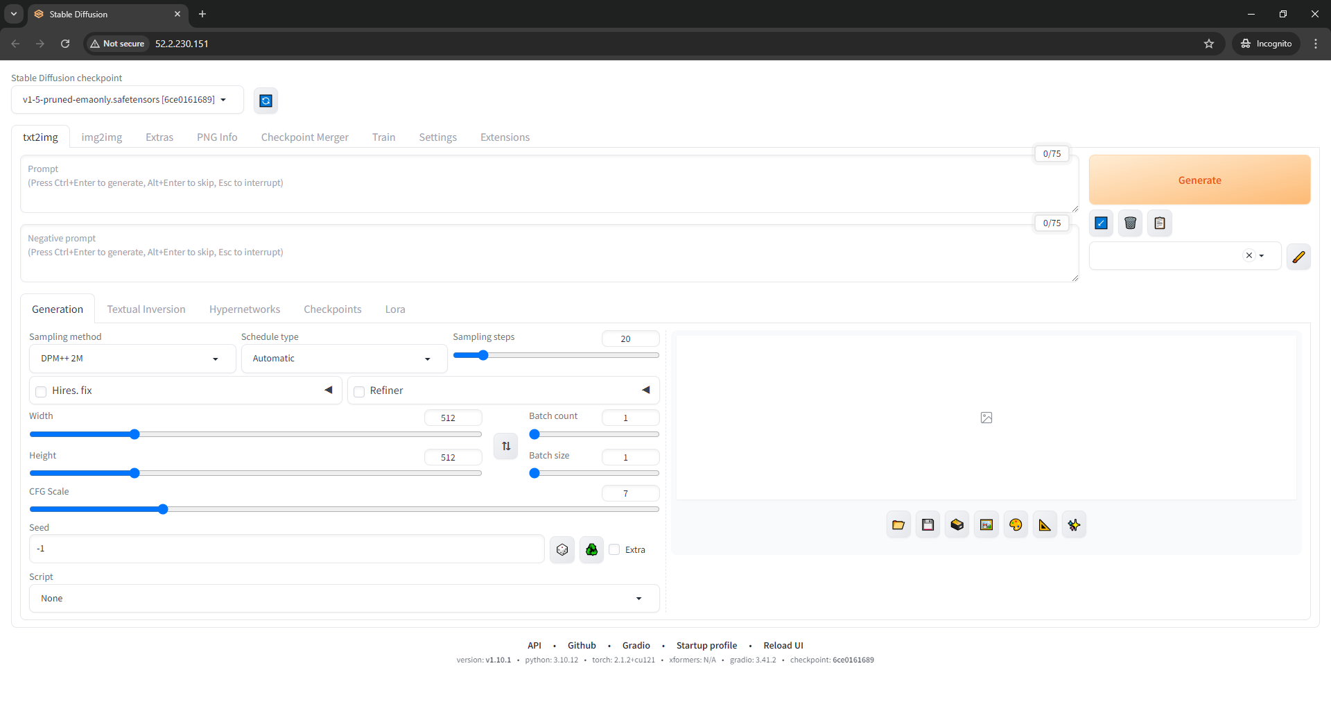Click the Sampling steps number box
This screenshot has width=1331, height=702.
point(630,339)
